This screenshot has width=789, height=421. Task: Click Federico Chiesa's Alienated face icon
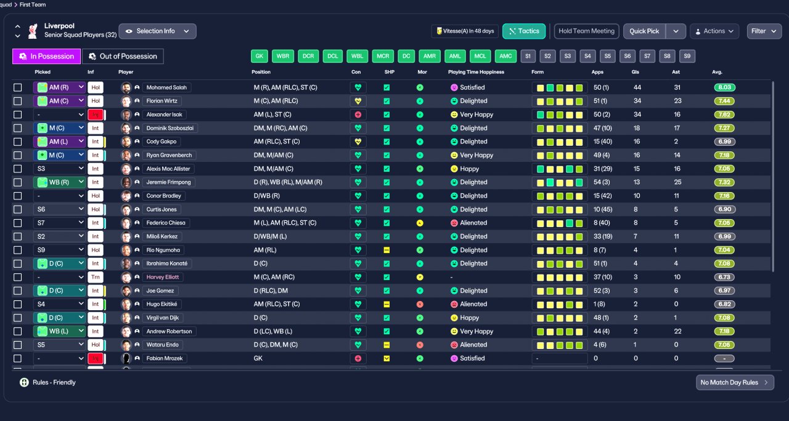(x=454, y=223)
